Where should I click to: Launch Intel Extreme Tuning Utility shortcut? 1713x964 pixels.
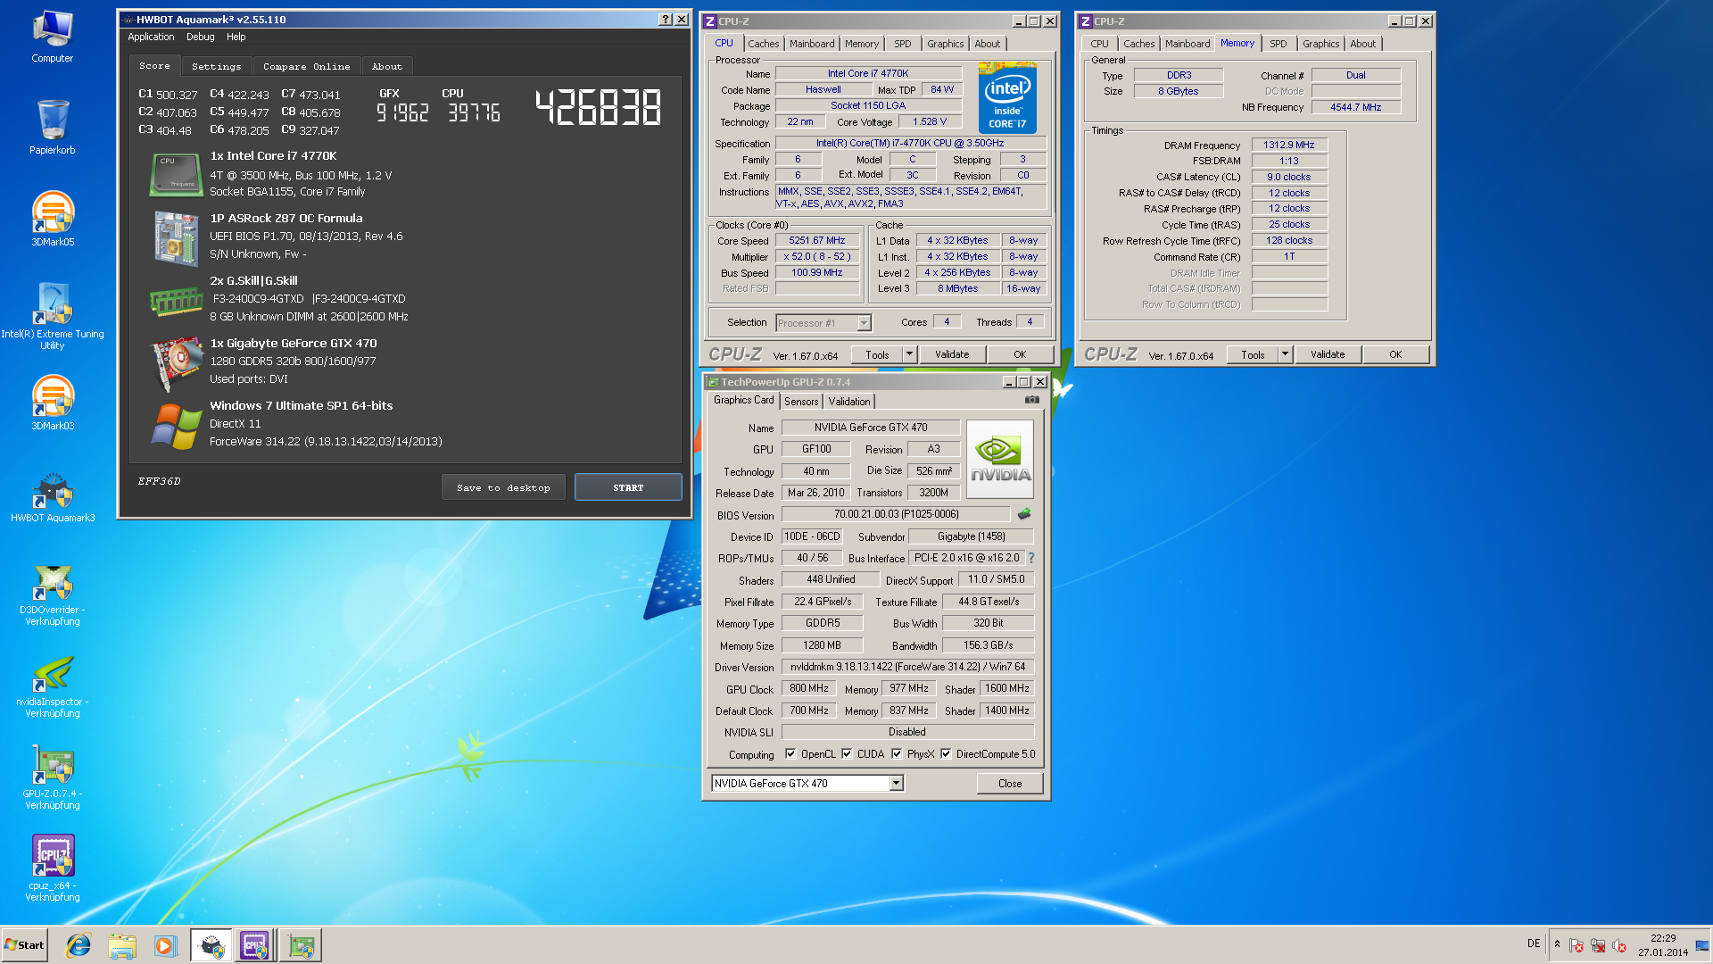pos(53,315)
